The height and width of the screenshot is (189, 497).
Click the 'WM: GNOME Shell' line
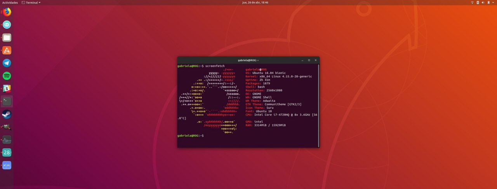[259, 97]
